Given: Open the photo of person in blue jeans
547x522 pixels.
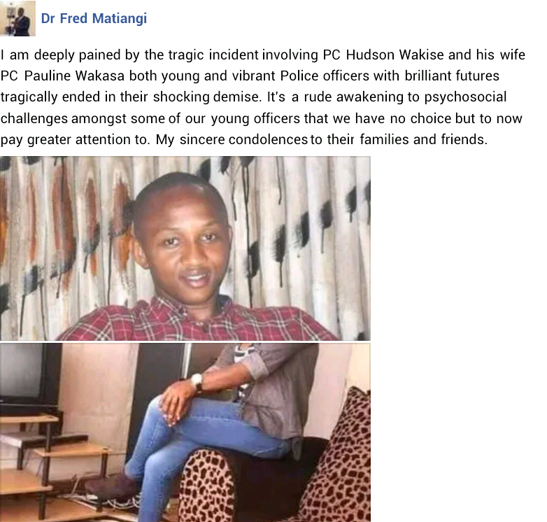Looking at the screenshot, I should [185, 432].
